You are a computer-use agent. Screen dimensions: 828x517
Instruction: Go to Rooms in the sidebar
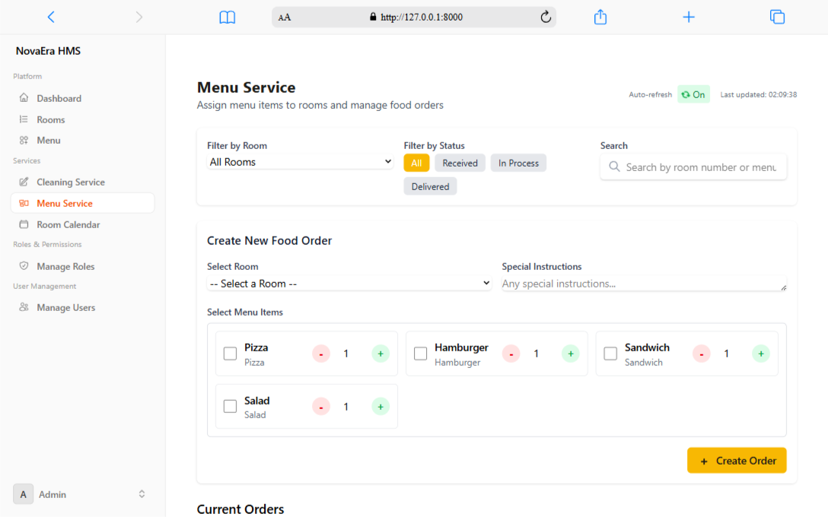(82, 120)
